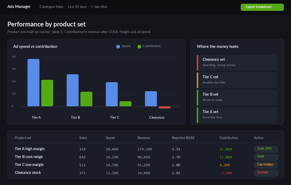Click the Where the money leaks heading

217,47
